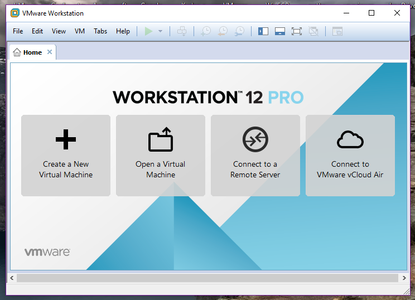415x300 pixels.
Task: Click the horizontal scrollbar track
Action: tap(207, 278)
